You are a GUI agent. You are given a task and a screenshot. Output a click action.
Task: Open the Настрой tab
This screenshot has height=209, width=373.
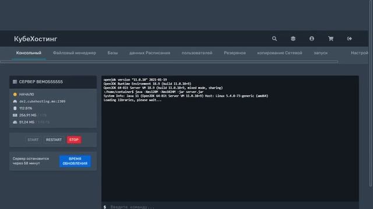pyautogui.click(x=360, y=53)
